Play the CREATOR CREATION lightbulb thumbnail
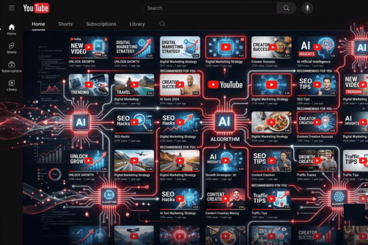This screenshot has height=245, width=368. (x=317, y=123)
